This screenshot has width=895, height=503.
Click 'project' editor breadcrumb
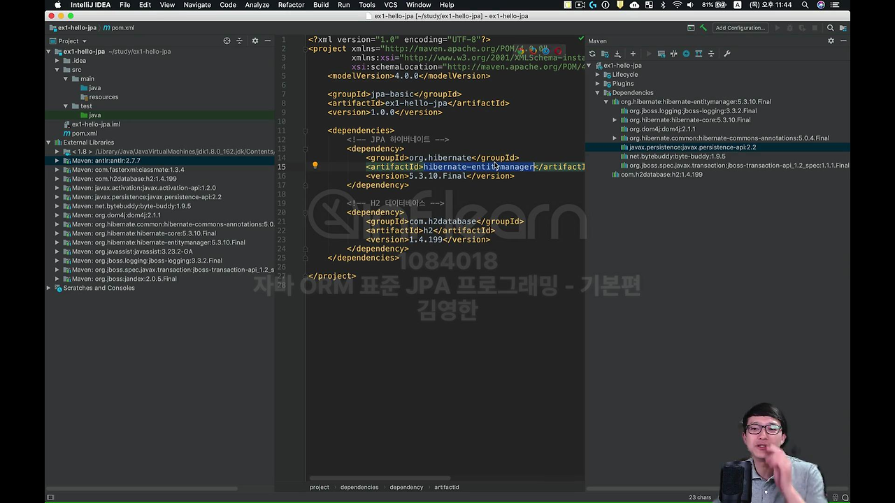320,487
